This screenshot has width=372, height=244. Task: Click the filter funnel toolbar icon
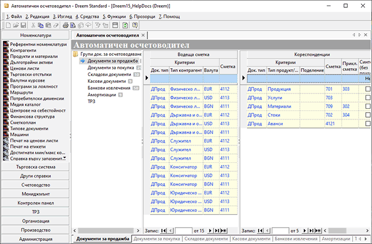point(98,25)
